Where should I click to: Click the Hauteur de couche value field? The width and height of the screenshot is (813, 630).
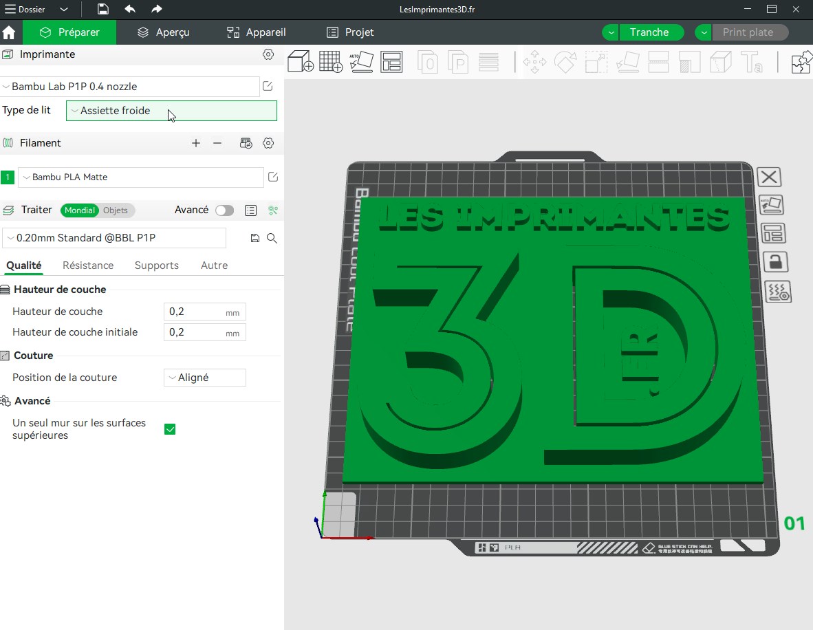pos(205,312)
